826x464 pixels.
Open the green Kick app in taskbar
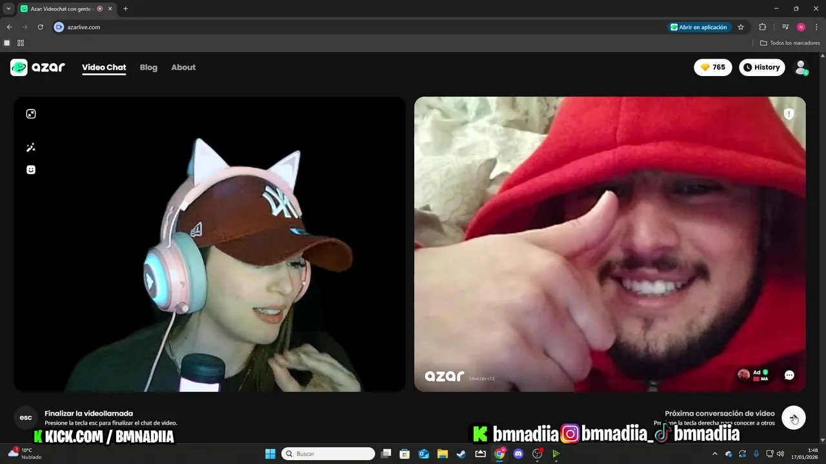pos(556,454)
